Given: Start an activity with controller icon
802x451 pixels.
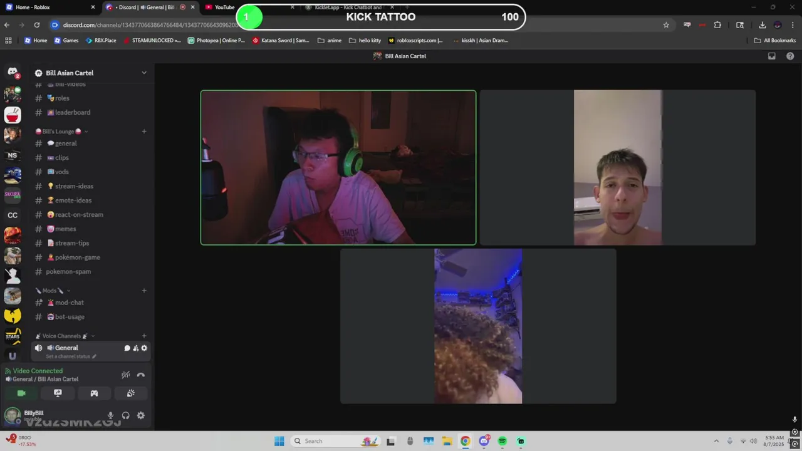Looking at the screenshot, I should click(94, 393).
